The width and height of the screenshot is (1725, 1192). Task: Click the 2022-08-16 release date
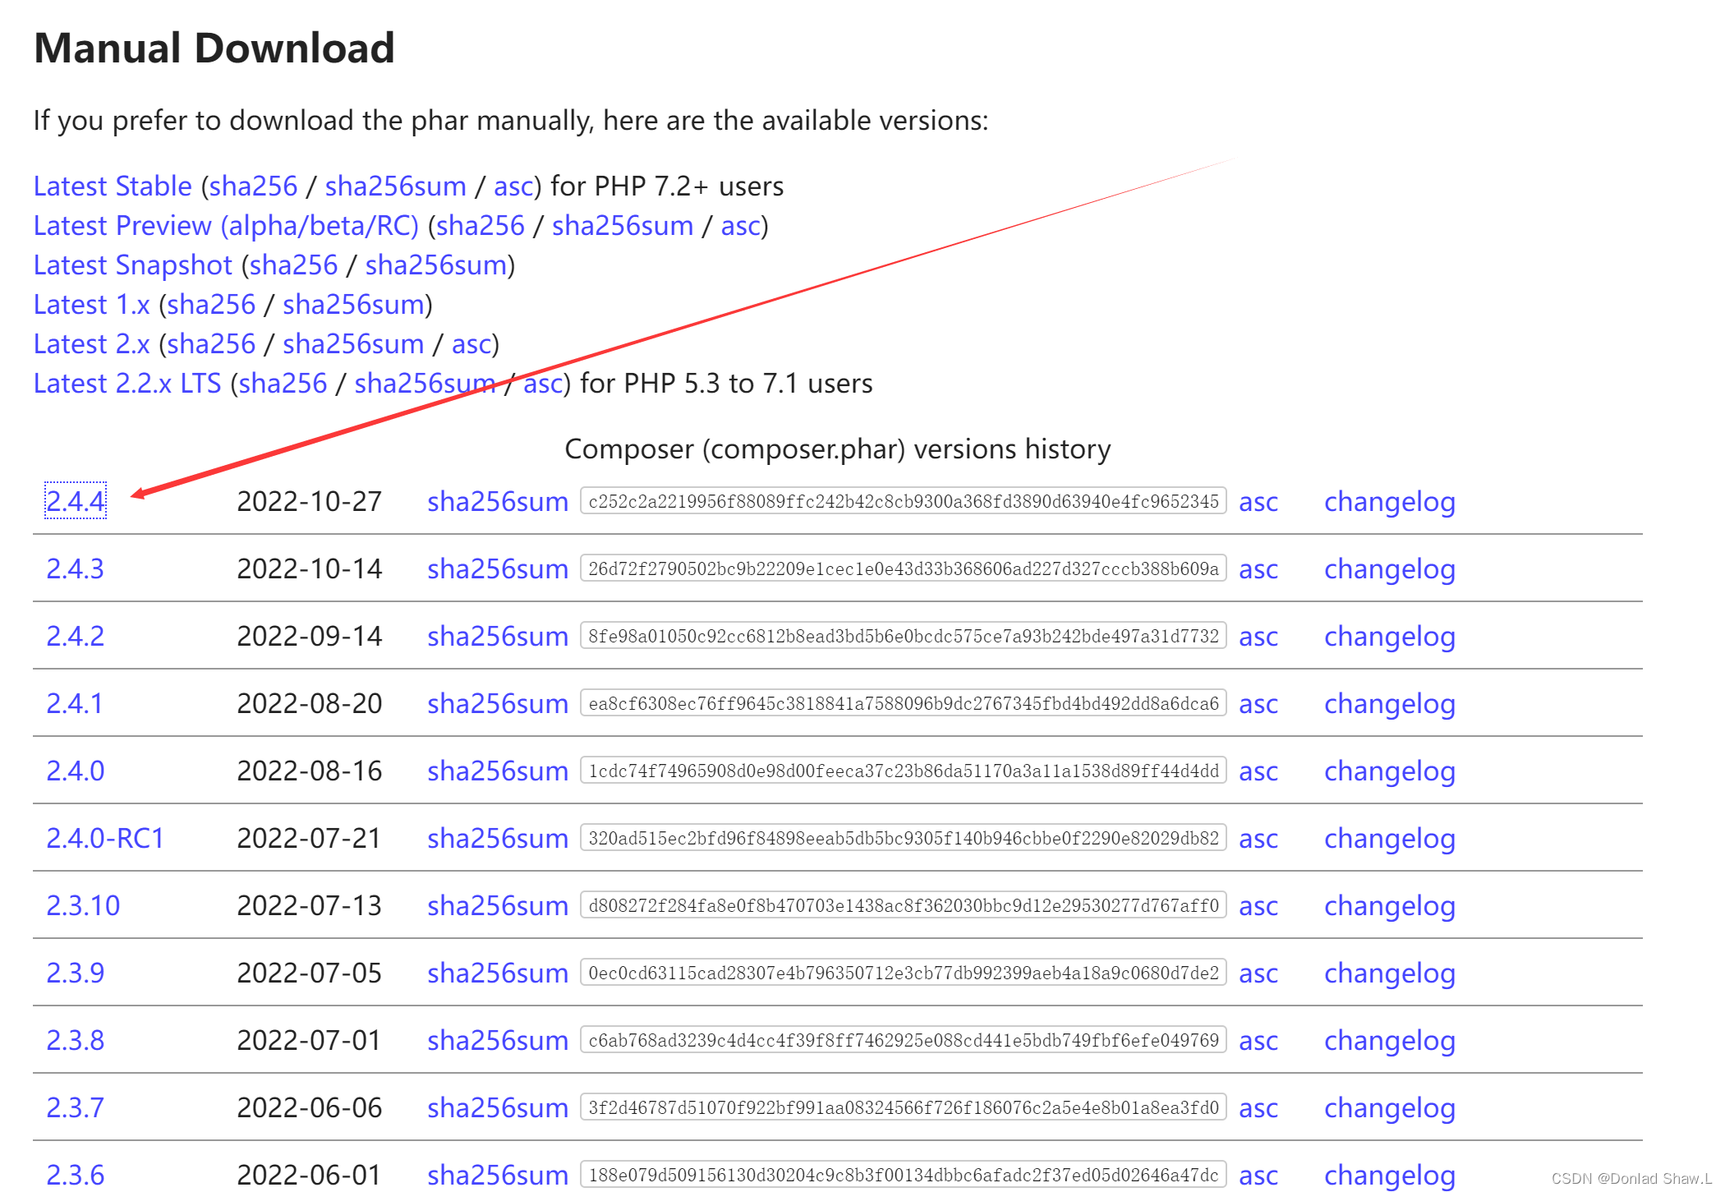pos(310,771)
